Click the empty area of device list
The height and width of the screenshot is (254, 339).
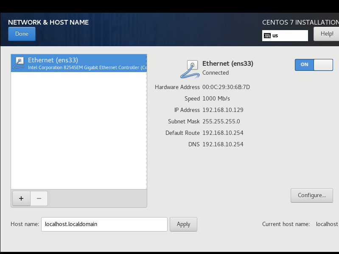[78, 131]
